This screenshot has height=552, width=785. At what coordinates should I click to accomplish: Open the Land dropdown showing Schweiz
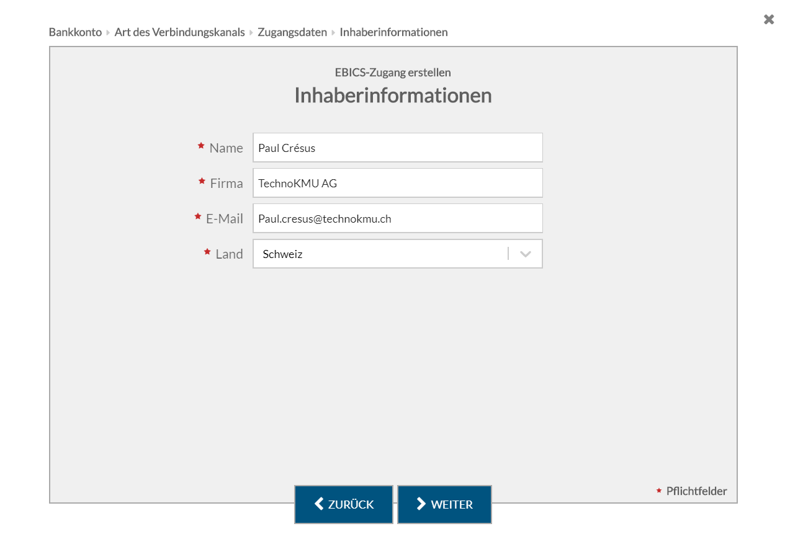click(398, 254)
